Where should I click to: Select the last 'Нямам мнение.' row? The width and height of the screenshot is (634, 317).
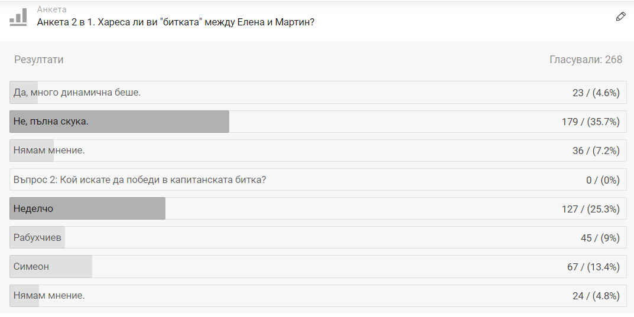(x=49, y=295)
